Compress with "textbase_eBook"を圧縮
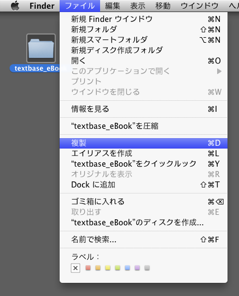The height and width of the screenshot is (296, 239). (143, 126)
